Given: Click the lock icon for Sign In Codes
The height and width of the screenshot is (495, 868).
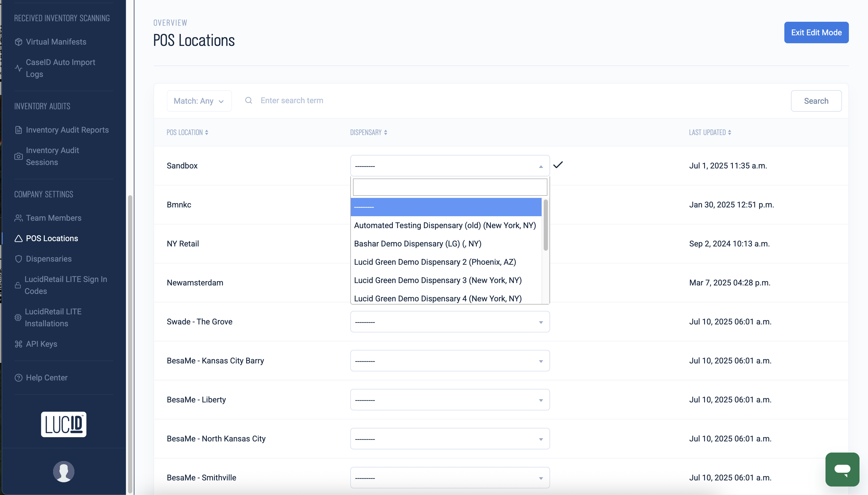Looking at the screenshot, I should tap(18, 285).
